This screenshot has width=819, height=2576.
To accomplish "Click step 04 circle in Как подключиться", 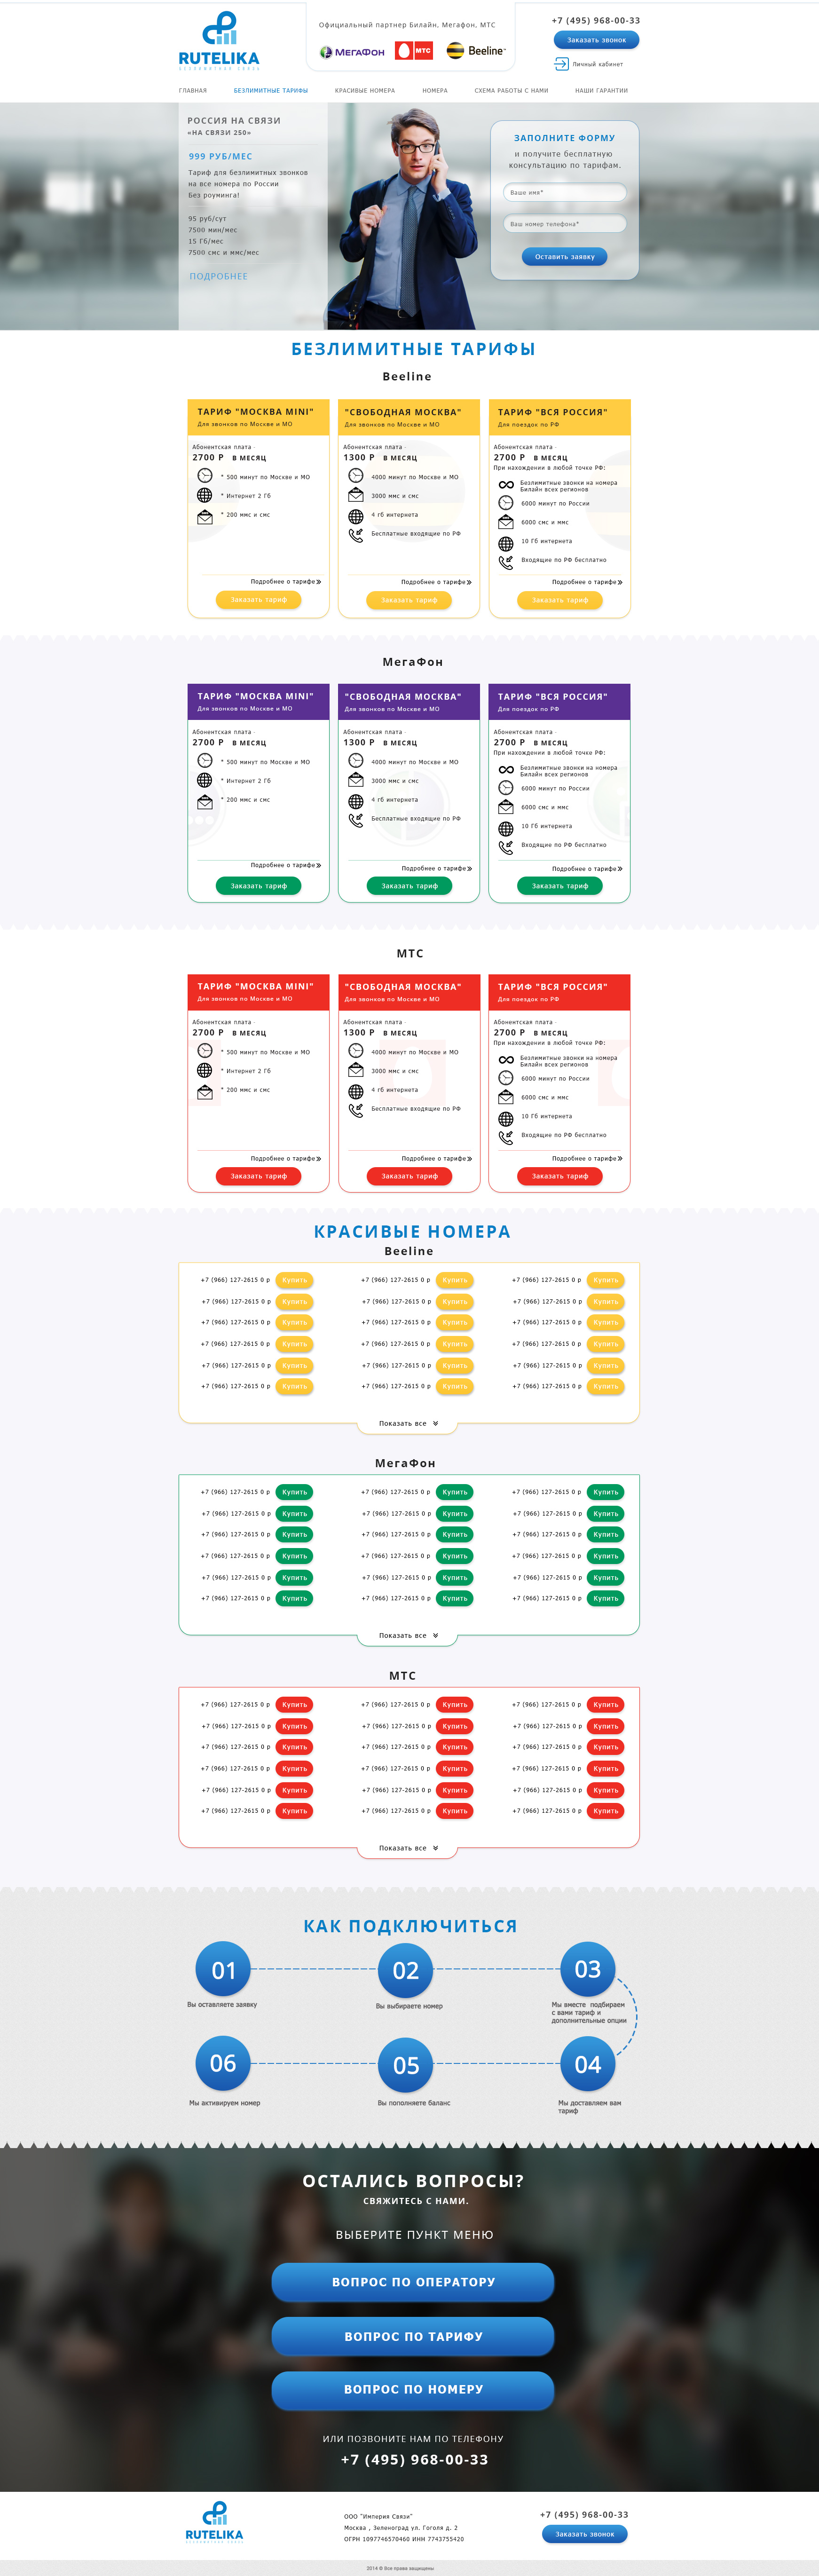I will [587, 2065].
